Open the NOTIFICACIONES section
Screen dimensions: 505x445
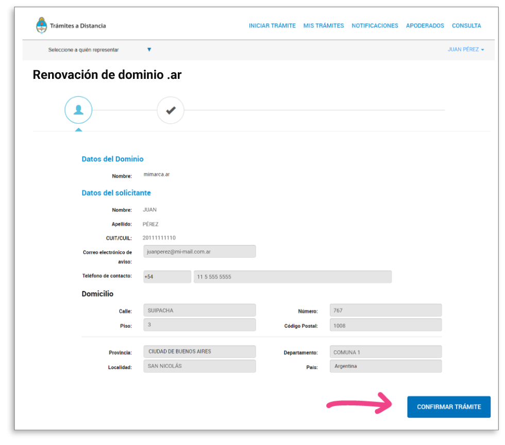pos(375,25)
